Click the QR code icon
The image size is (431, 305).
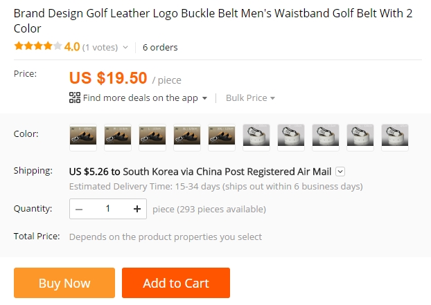[x=75, y=98]
